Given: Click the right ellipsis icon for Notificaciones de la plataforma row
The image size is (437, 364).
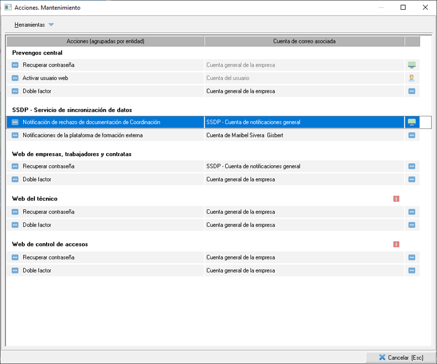Looking at the screenshot, I should pyautogui.click(x=412, y=135).
